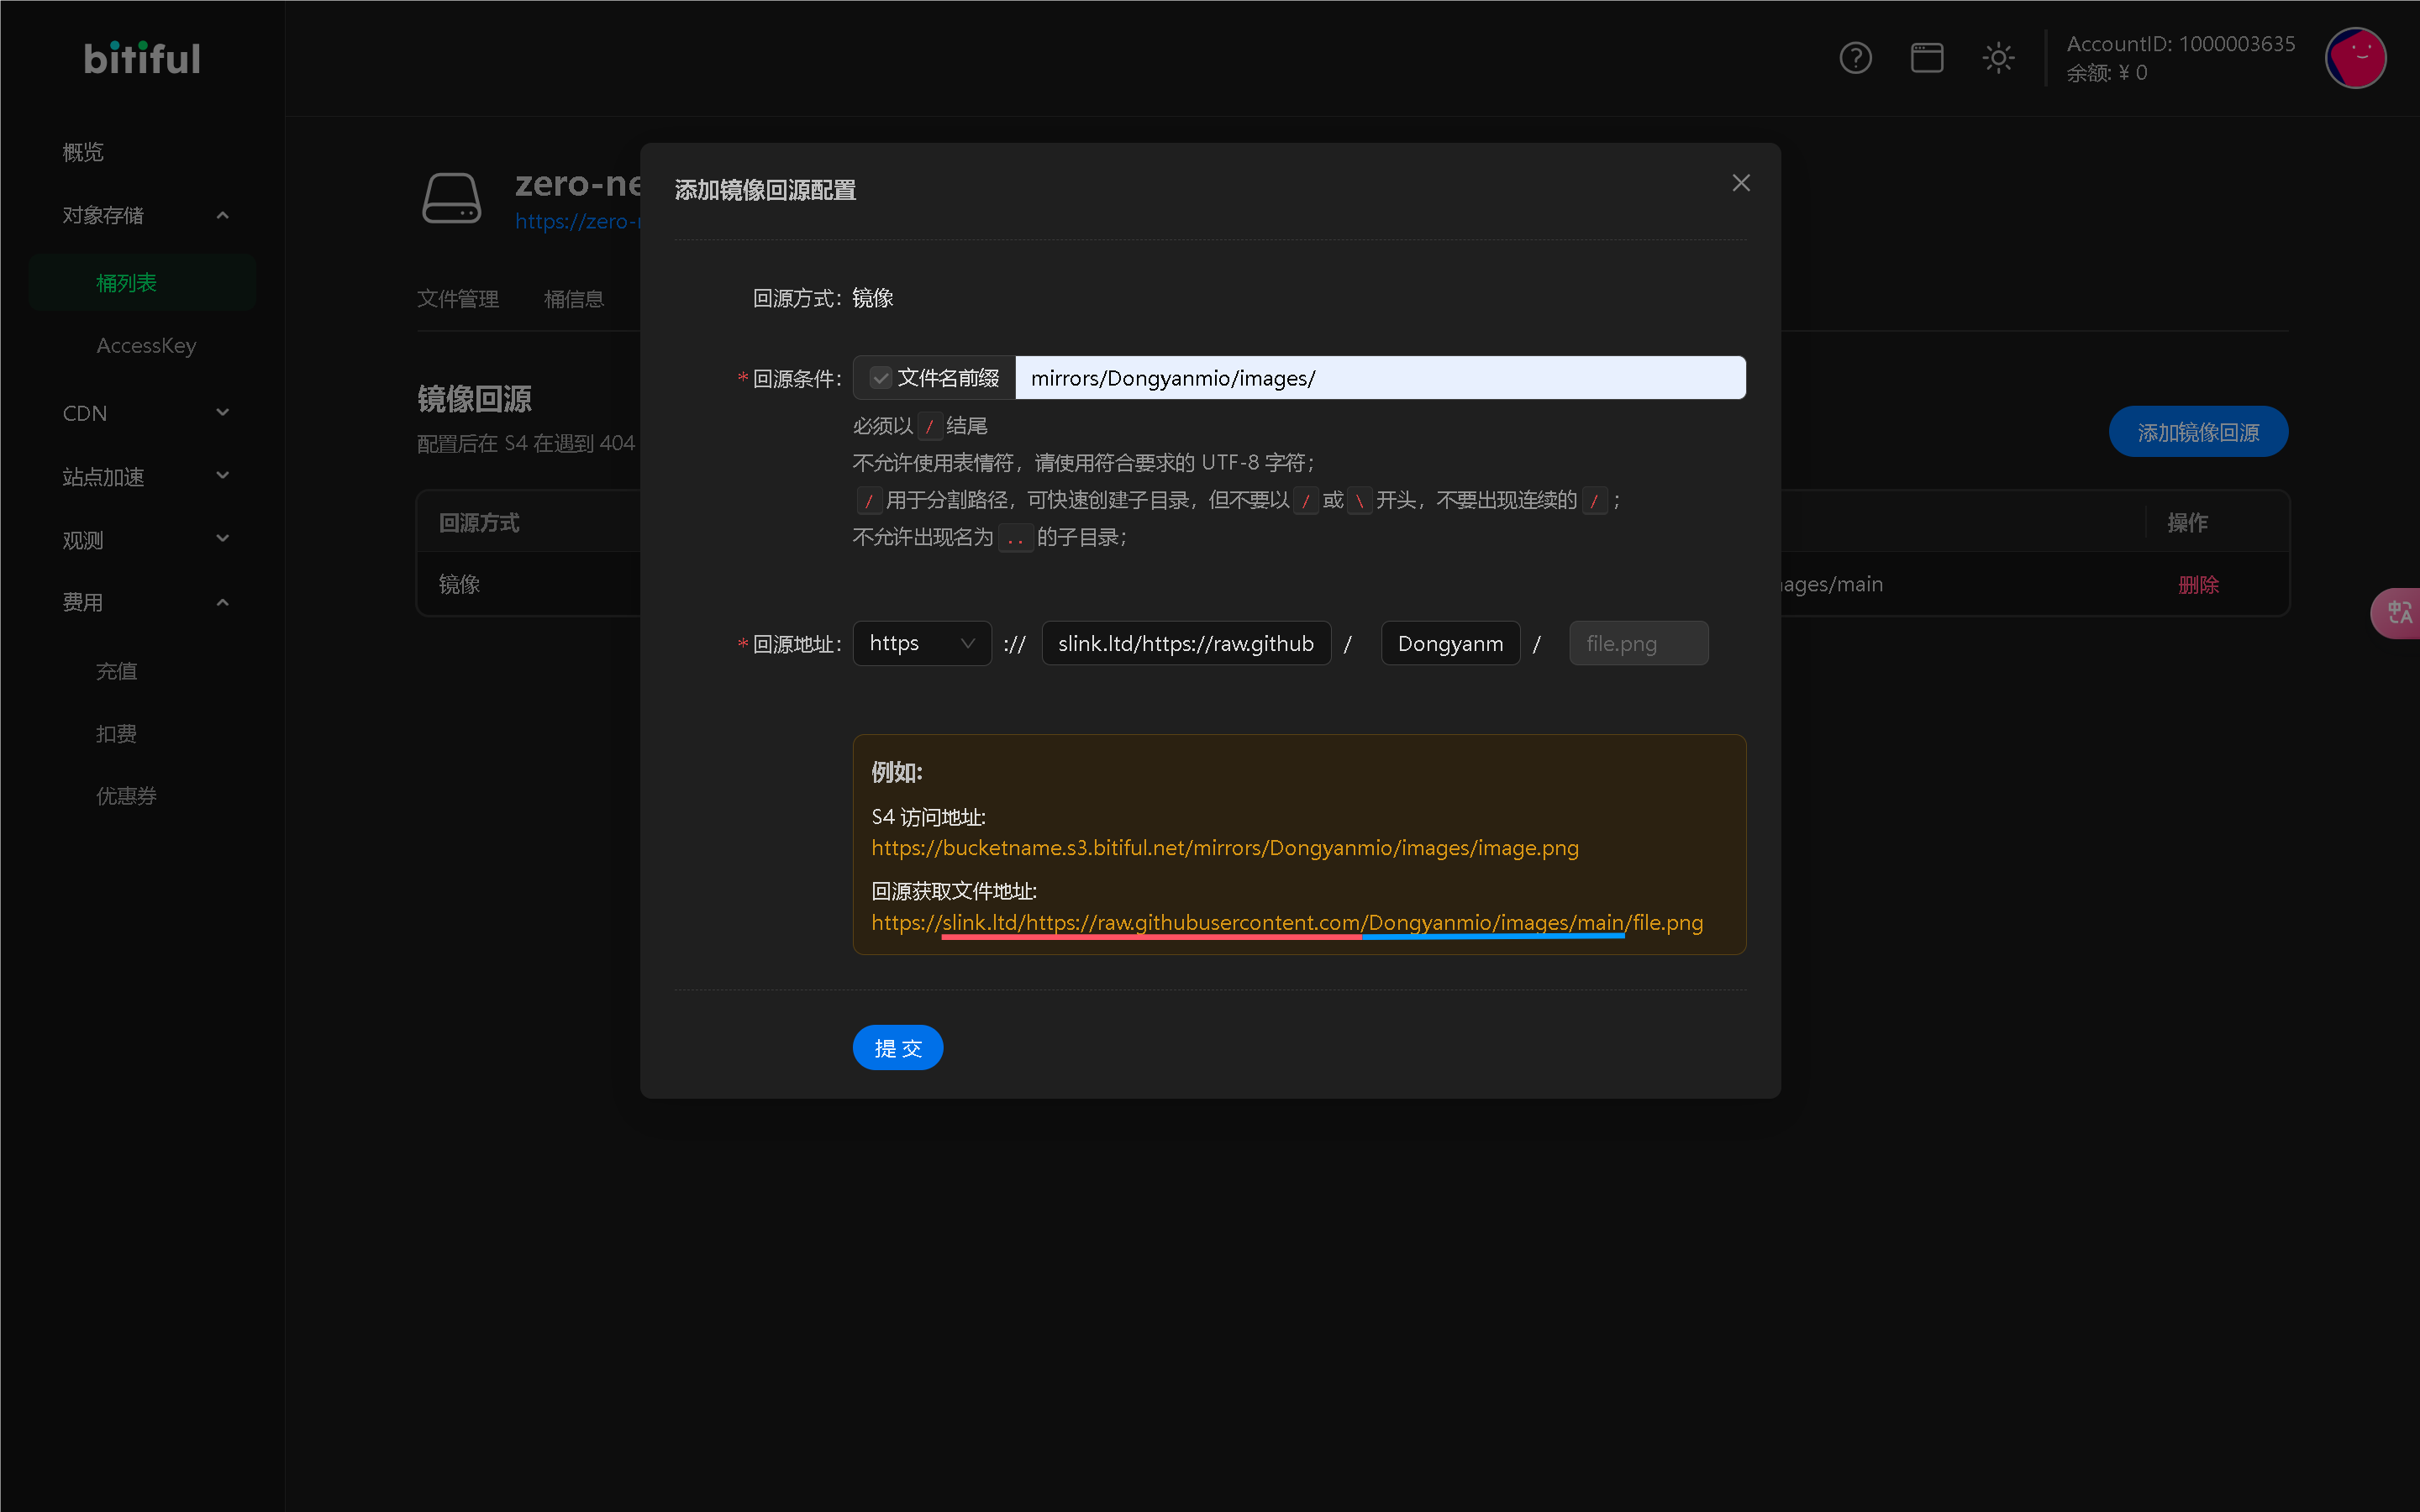Click the disabled file.png field
This screenshot has height=1512, width=2420.
coord(1638,643)
